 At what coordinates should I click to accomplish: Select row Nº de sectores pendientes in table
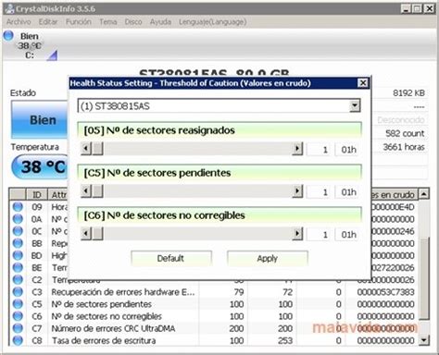point(214,304)
